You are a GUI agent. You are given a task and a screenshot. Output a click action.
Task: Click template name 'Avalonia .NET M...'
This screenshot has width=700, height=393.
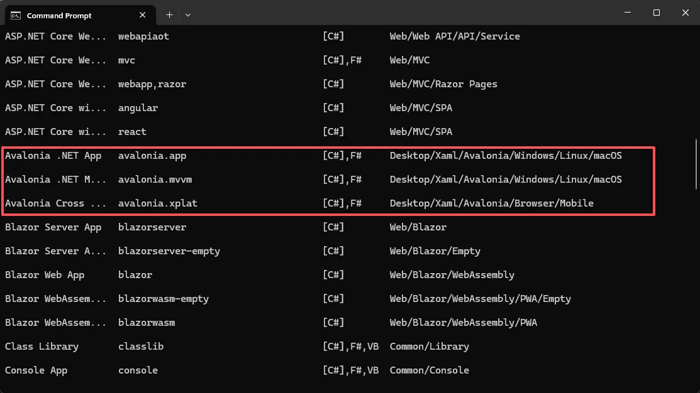56,180
